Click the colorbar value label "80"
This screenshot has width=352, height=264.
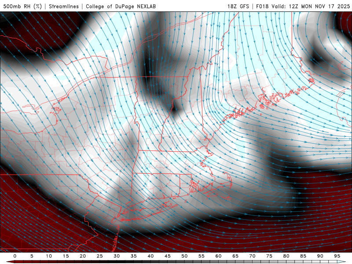click(x=286, y=256)
